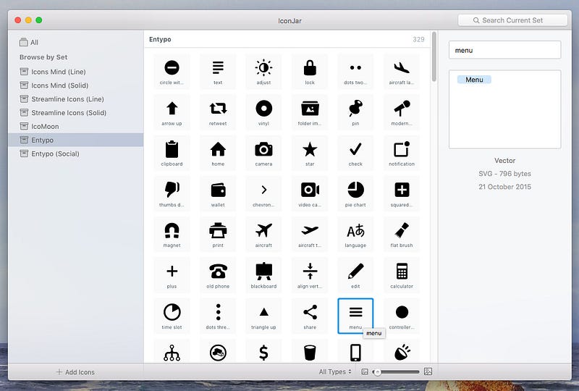Open the Entypo (Social) set
This screenshot has height=391, width=579.
[76, 154]
